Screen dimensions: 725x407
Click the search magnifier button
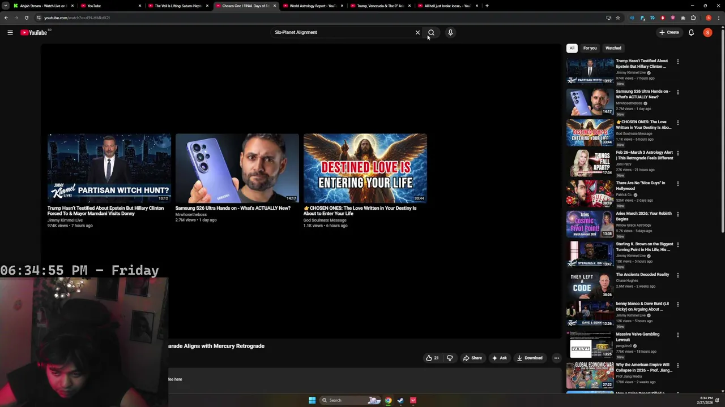(x=431, y=32)
